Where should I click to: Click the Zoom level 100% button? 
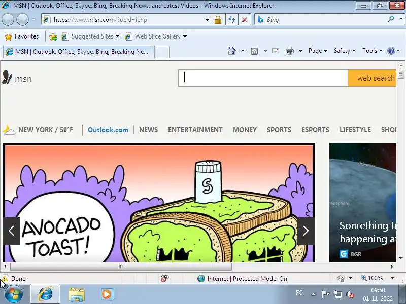(x=372, y=278)
